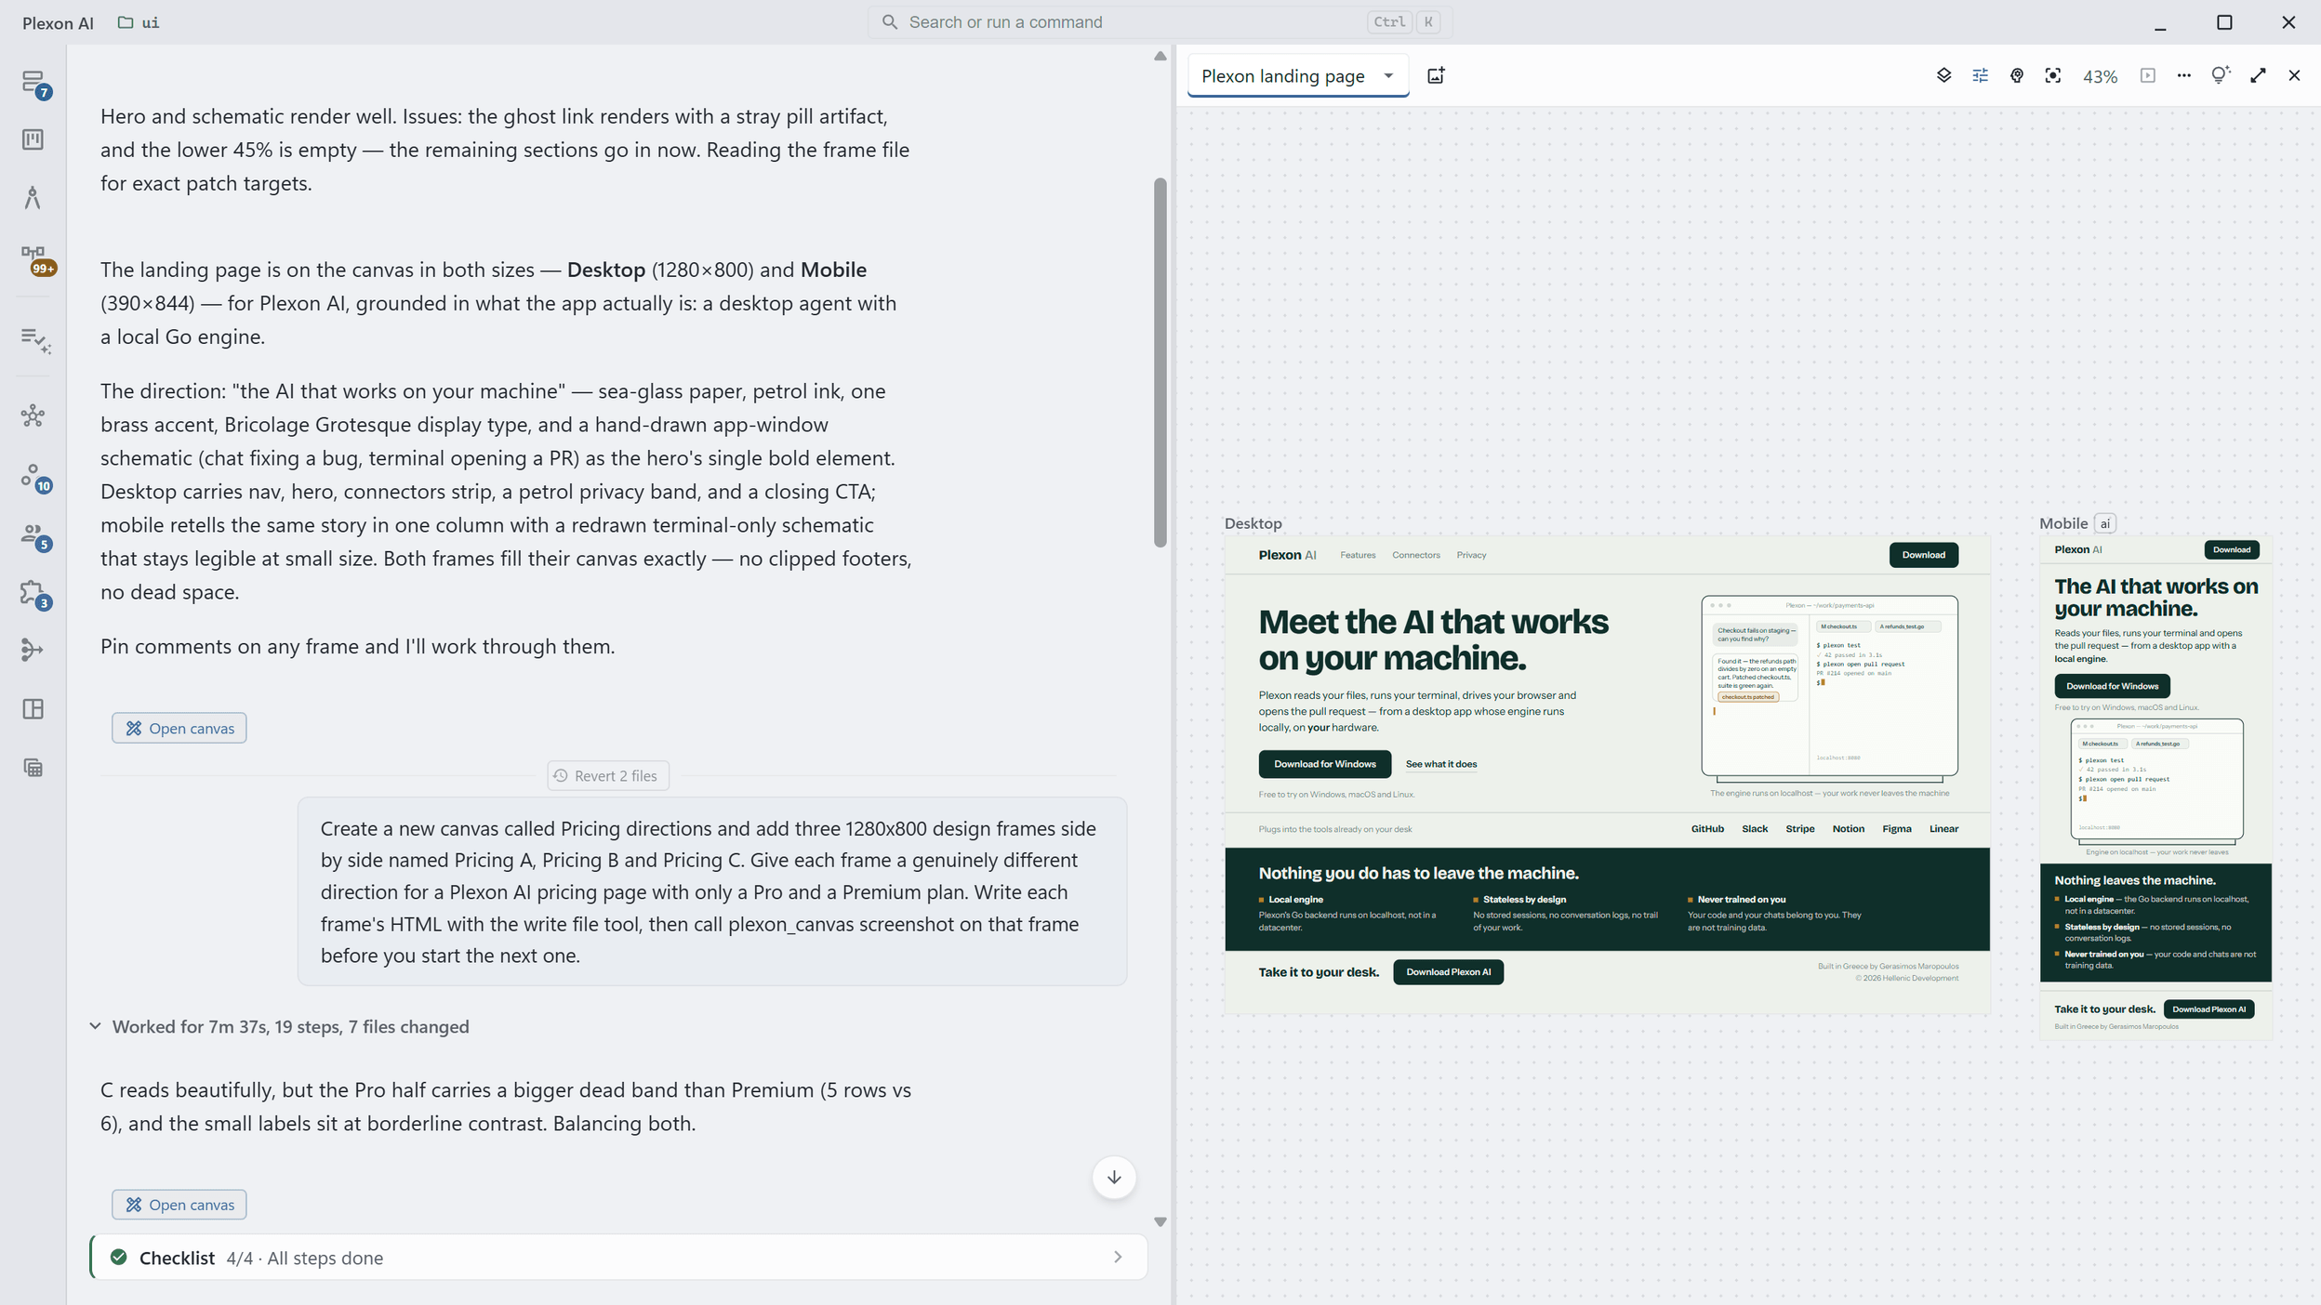The height and width of the screenshot is (1305, 2321).
Task: Click the first Open canvas button, above Revert 2 files
Action: pos(179,728)
